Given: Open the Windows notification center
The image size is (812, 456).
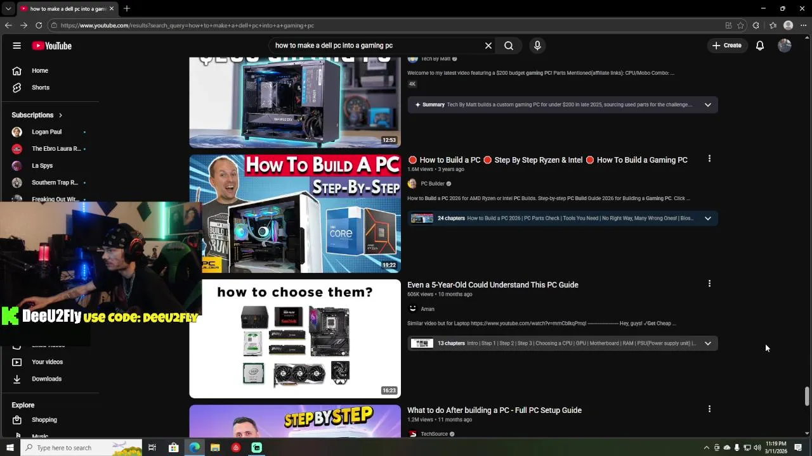Looking at the screenshot, I should click(x=798, y=448).
